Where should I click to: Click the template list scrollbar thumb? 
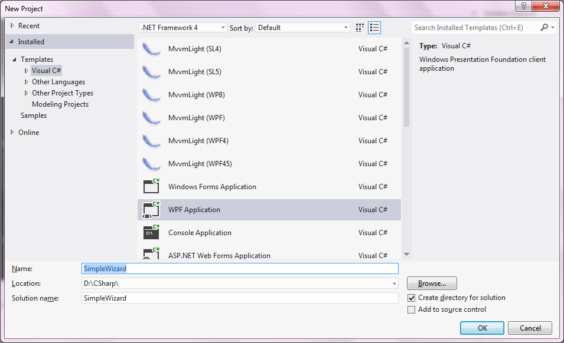tap(406, 87)
